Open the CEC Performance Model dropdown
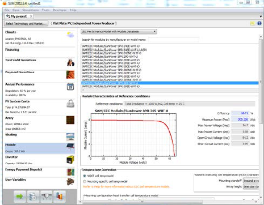The image size is (264, 205). 119,32
